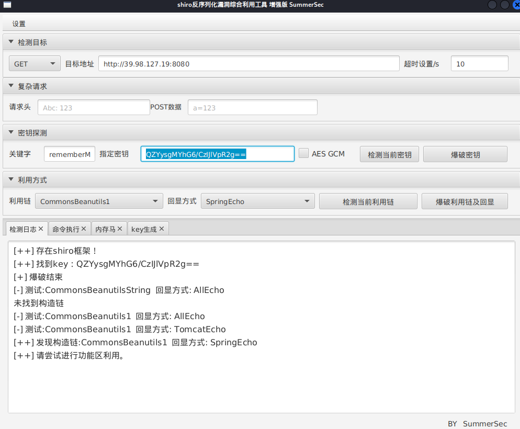520x429 pixels.
Task: Click the 爆破利用链及回显 button
Action: (464, 200)
